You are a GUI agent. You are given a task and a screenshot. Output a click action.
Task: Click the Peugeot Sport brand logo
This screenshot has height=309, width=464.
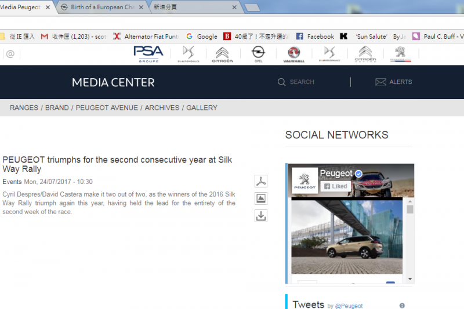tap(400, 54)
